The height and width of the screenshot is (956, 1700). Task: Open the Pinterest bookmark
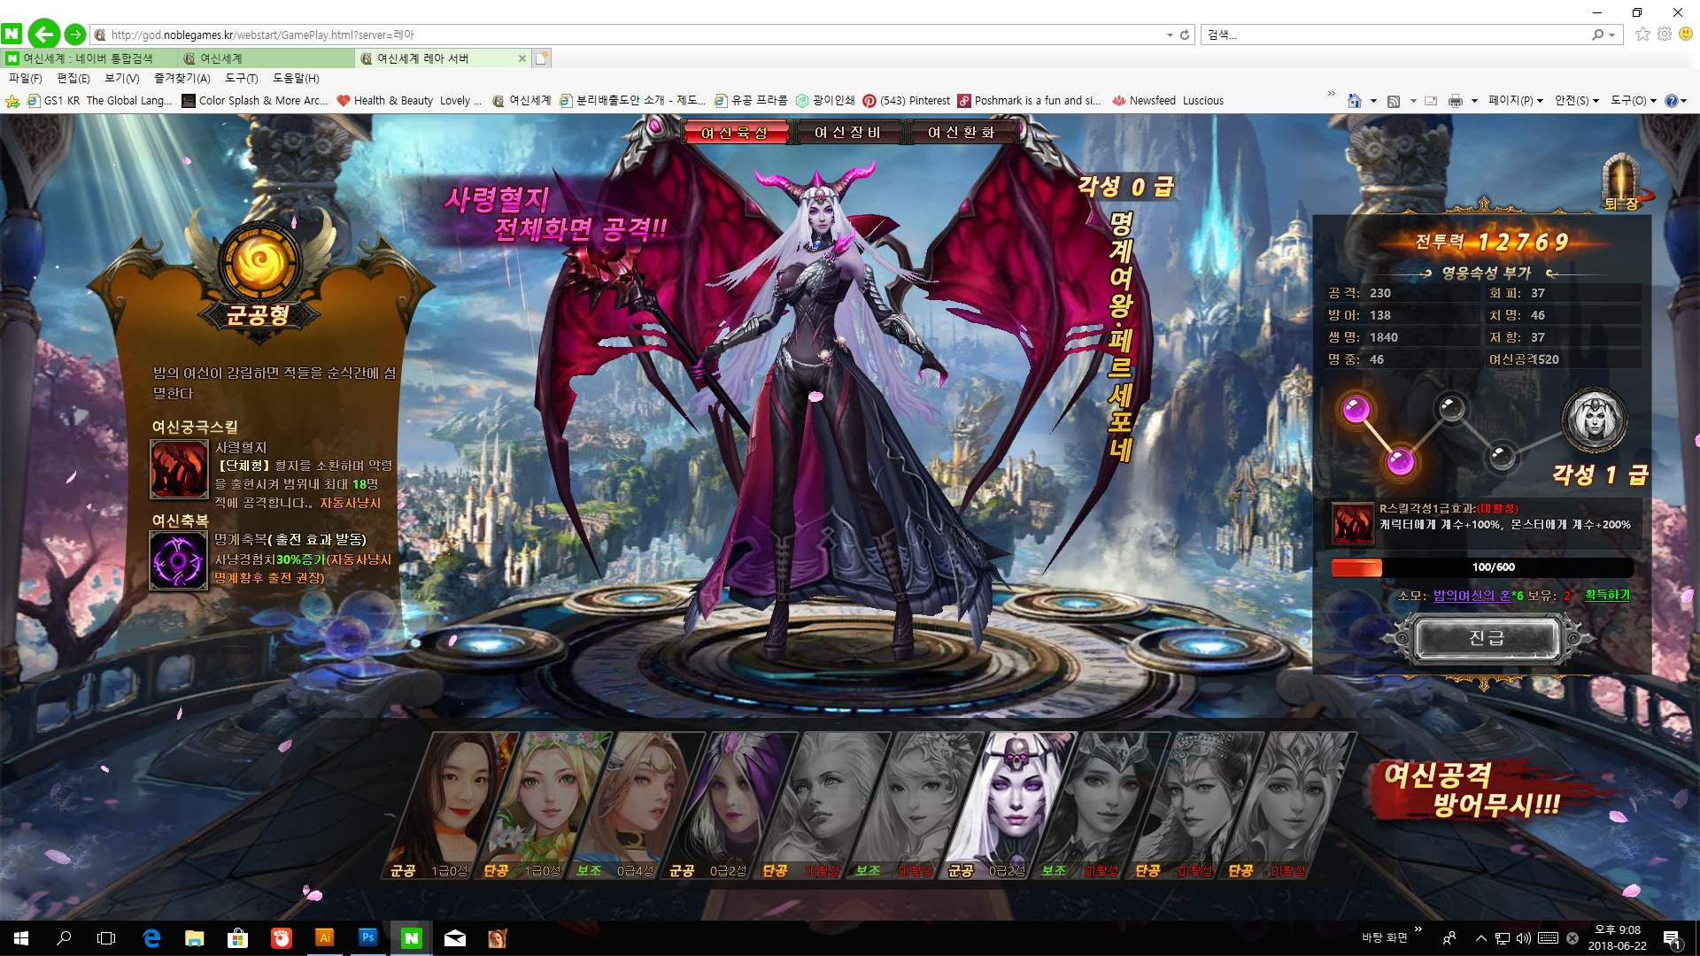tap(906, 101)
